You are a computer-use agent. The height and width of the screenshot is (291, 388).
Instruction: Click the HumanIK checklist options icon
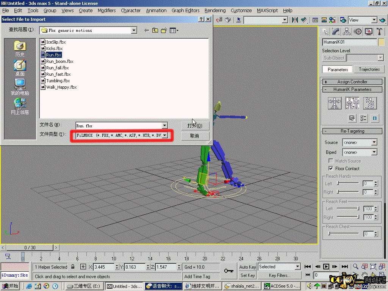363,118
